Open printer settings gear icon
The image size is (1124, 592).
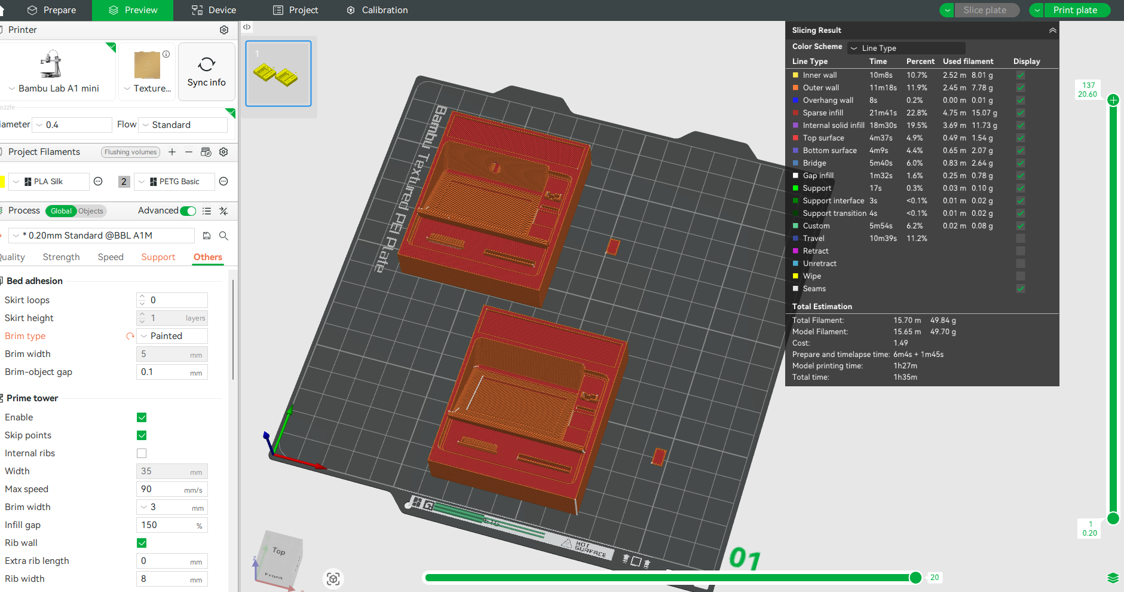pos(224,30)
